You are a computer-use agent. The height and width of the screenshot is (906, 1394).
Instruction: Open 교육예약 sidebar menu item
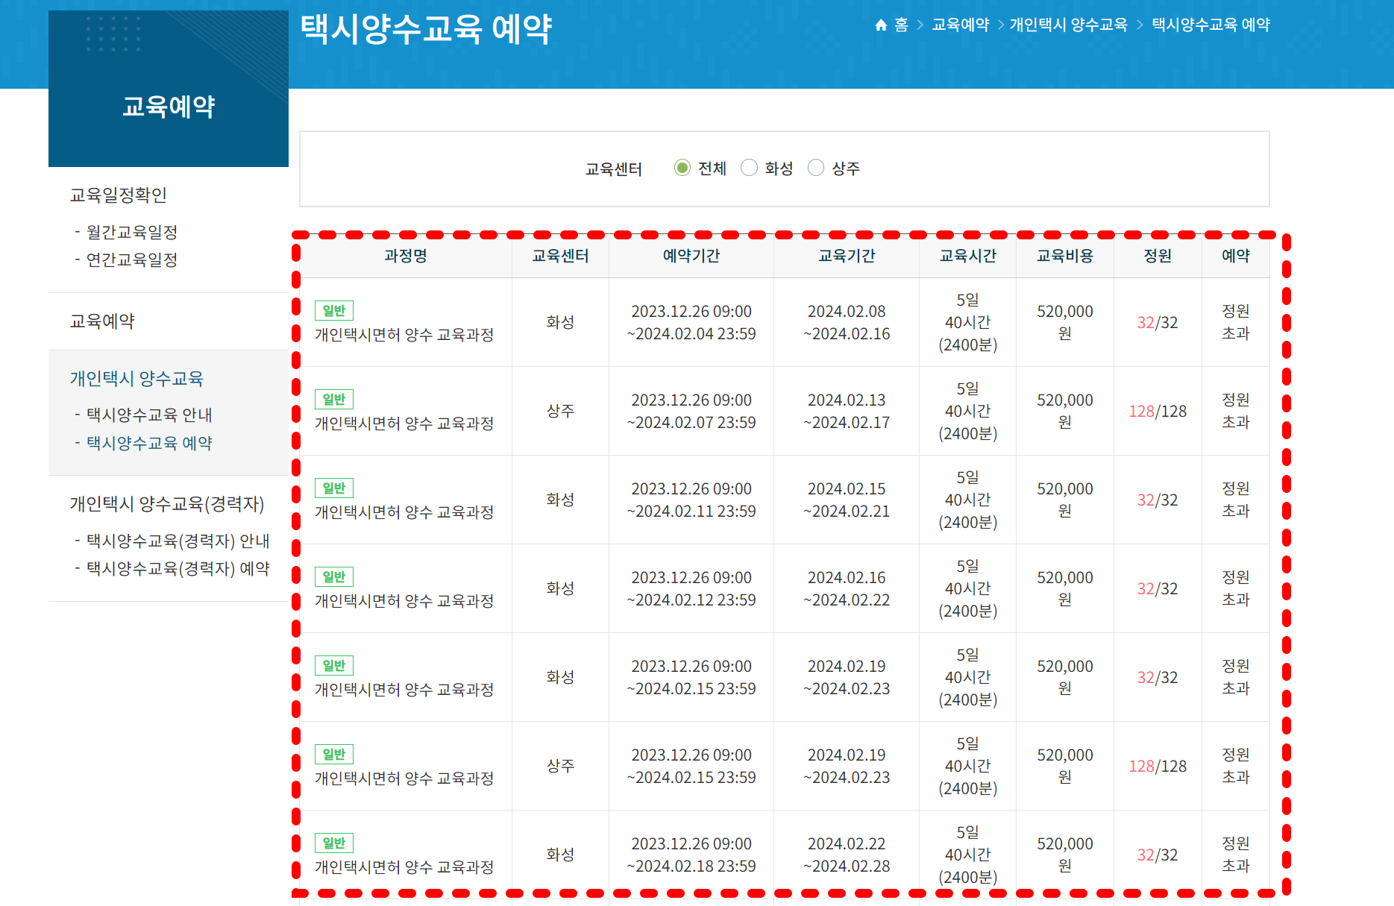pos(102,321)
